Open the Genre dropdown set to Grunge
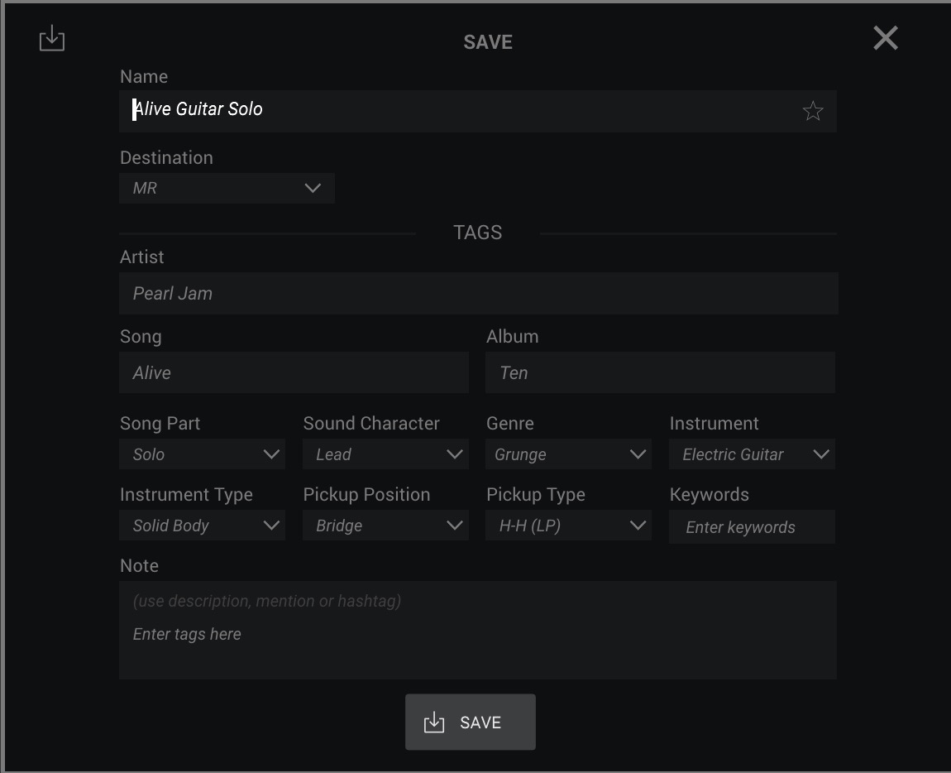Image resolution: width=951 pixels, height=773 pixels. [569, 454]
